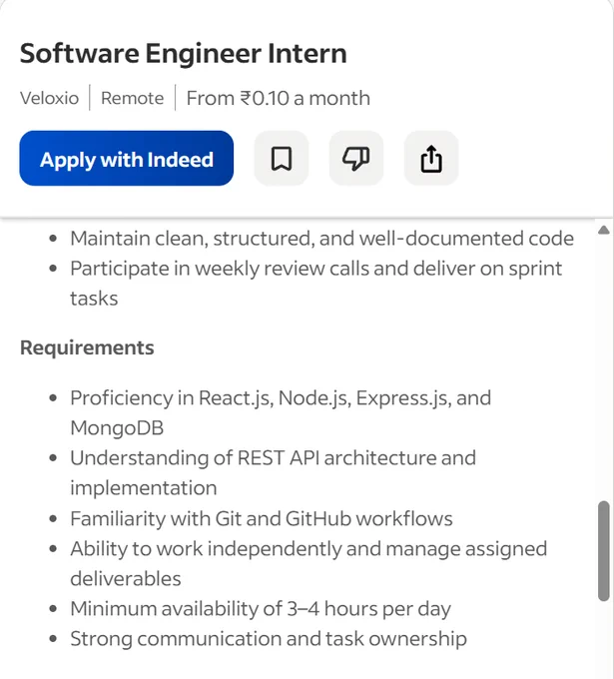Click the vertical scrollbar thumb
This screenshot has height=679, width=614.
coord(604,551)
